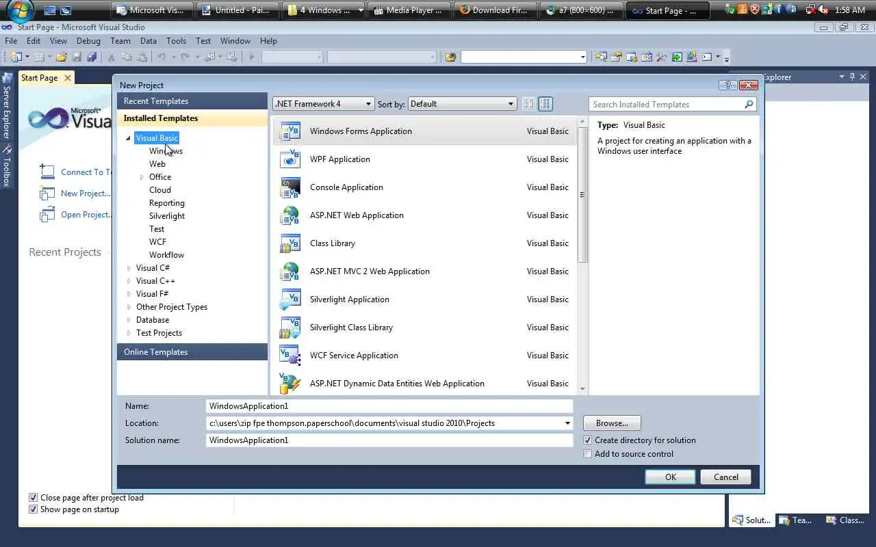Select ASP.NET MVC 2 Web Application icon

tap(290, 271)
